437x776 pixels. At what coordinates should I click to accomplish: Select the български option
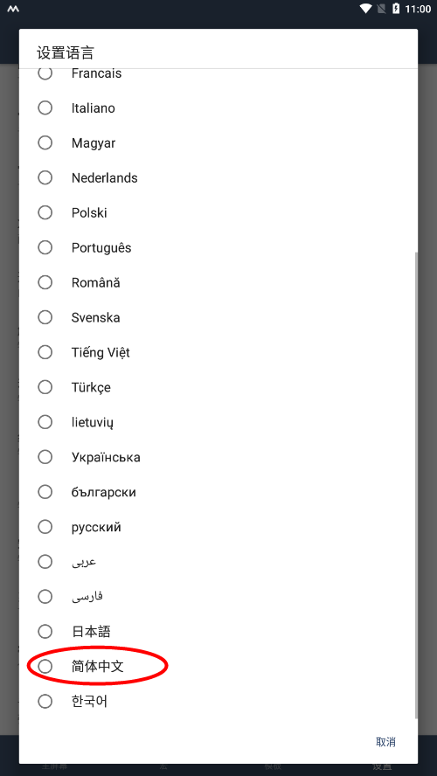(x=218, y=492)
